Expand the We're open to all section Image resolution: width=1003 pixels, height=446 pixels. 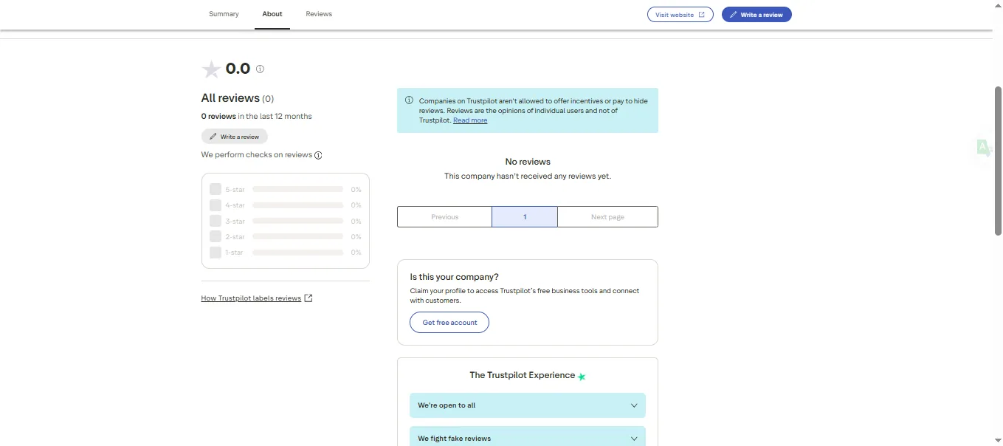coord(528,405)
